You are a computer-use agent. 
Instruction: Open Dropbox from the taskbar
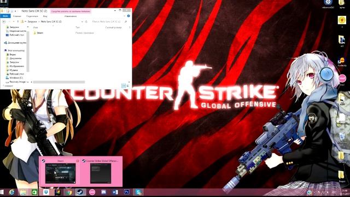point(46,192)
